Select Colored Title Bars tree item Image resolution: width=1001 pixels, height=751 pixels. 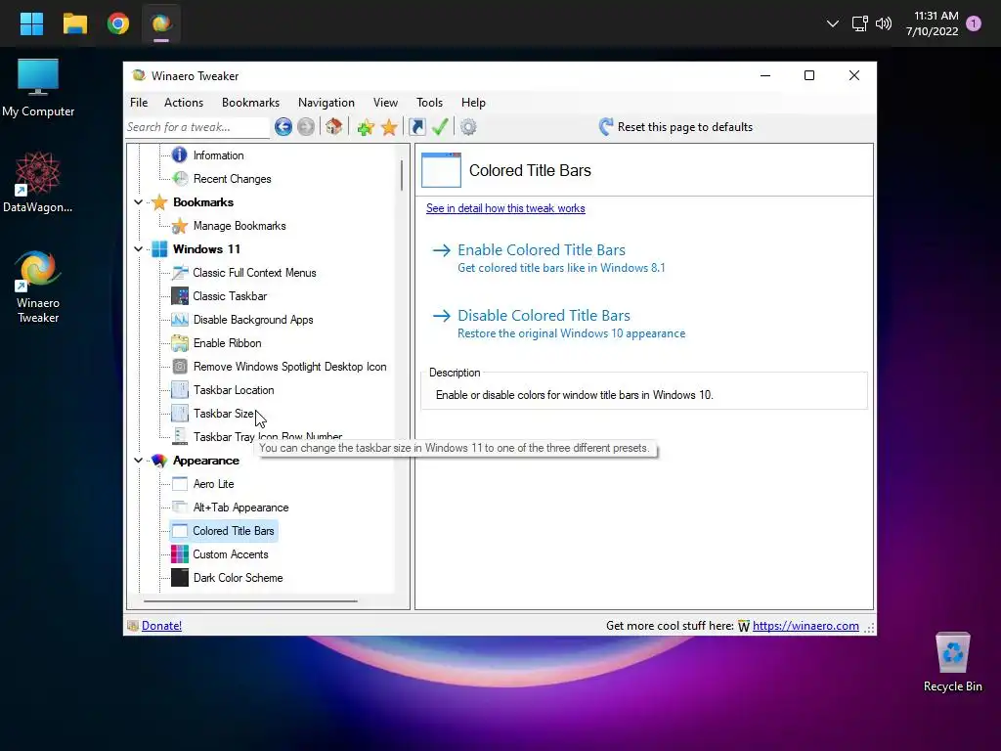[x=233, y=531]
